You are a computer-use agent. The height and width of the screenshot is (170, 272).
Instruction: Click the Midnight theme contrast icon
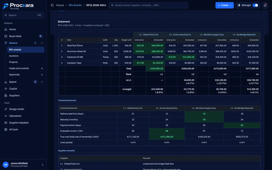point(239,5)
